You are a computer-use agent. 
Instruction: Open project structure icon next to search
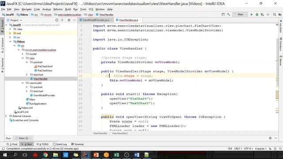point(280,15)
